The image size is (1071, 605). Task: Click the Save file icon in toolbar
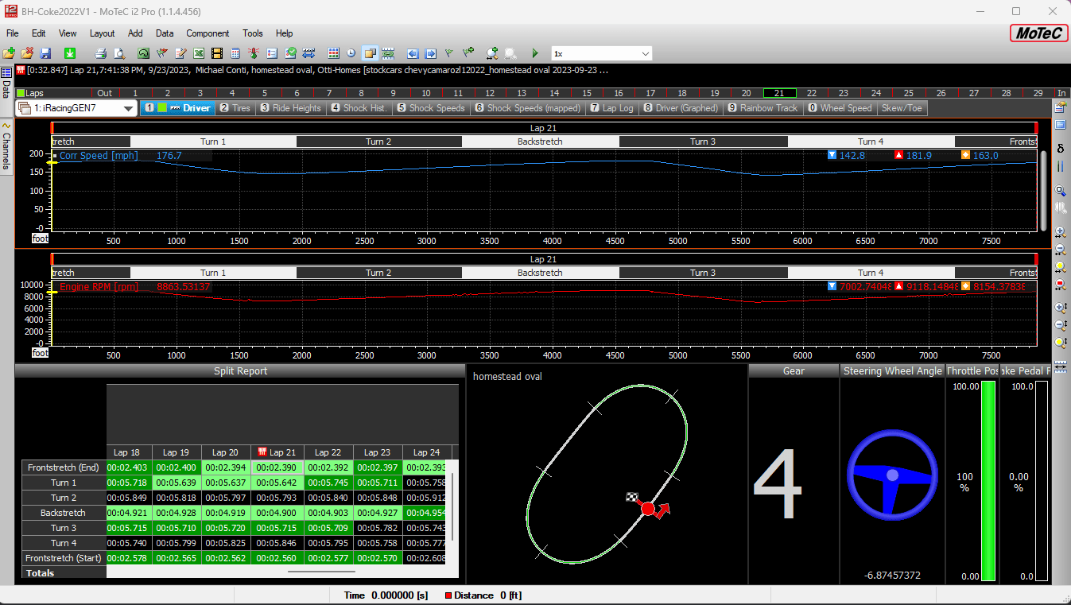45,53
